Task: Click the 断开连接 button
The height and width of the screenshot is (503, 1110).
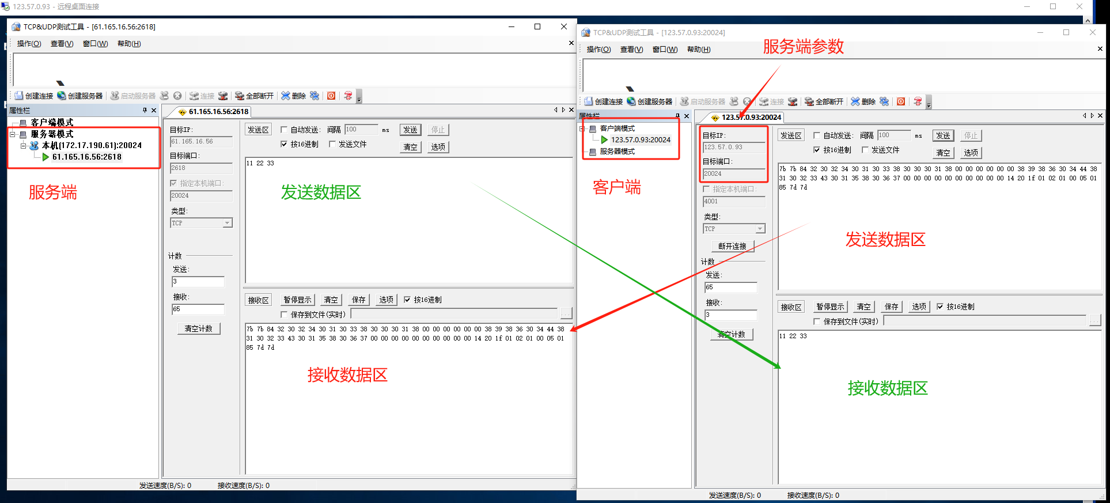Action: 732,246
